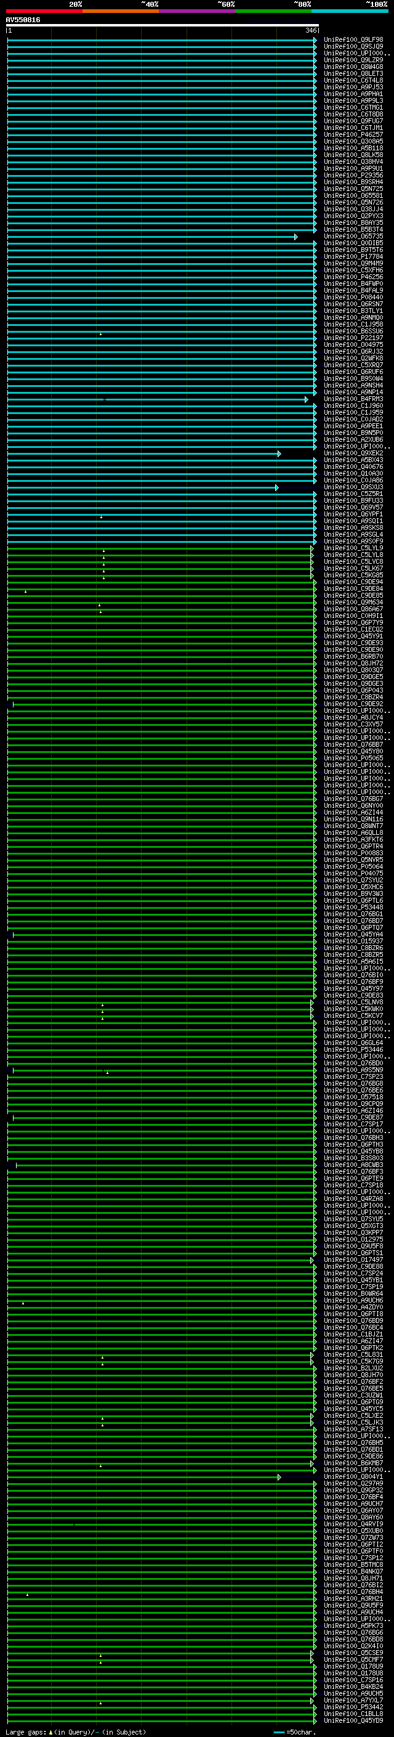The image size is (394, 1737).
Task: Click the orange ~40% identity legend bar
Action: 121,11
